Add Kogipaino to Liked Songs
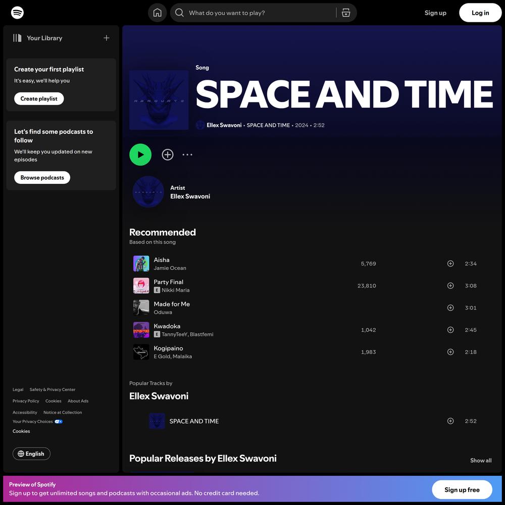Viewport: 505px width, 505px height. tap(450, 352)
